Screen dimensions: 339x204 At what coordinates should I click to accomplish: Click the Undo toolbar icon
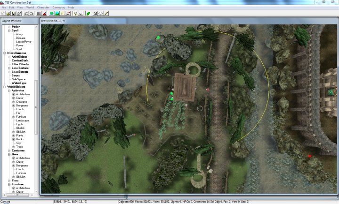(26, 13)
